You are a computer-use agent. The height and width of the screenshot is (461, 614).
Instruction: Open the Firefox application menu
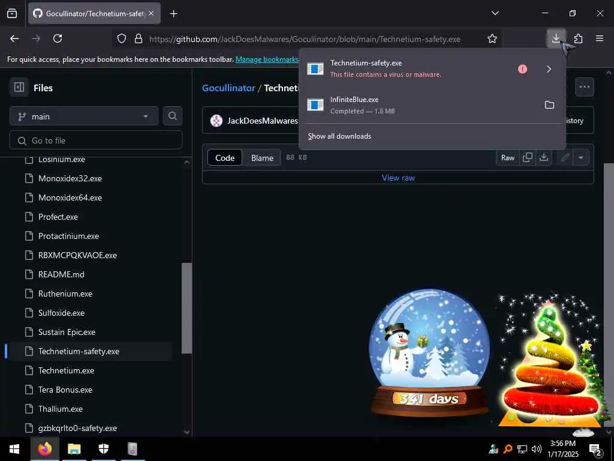(x=600, y=38)
